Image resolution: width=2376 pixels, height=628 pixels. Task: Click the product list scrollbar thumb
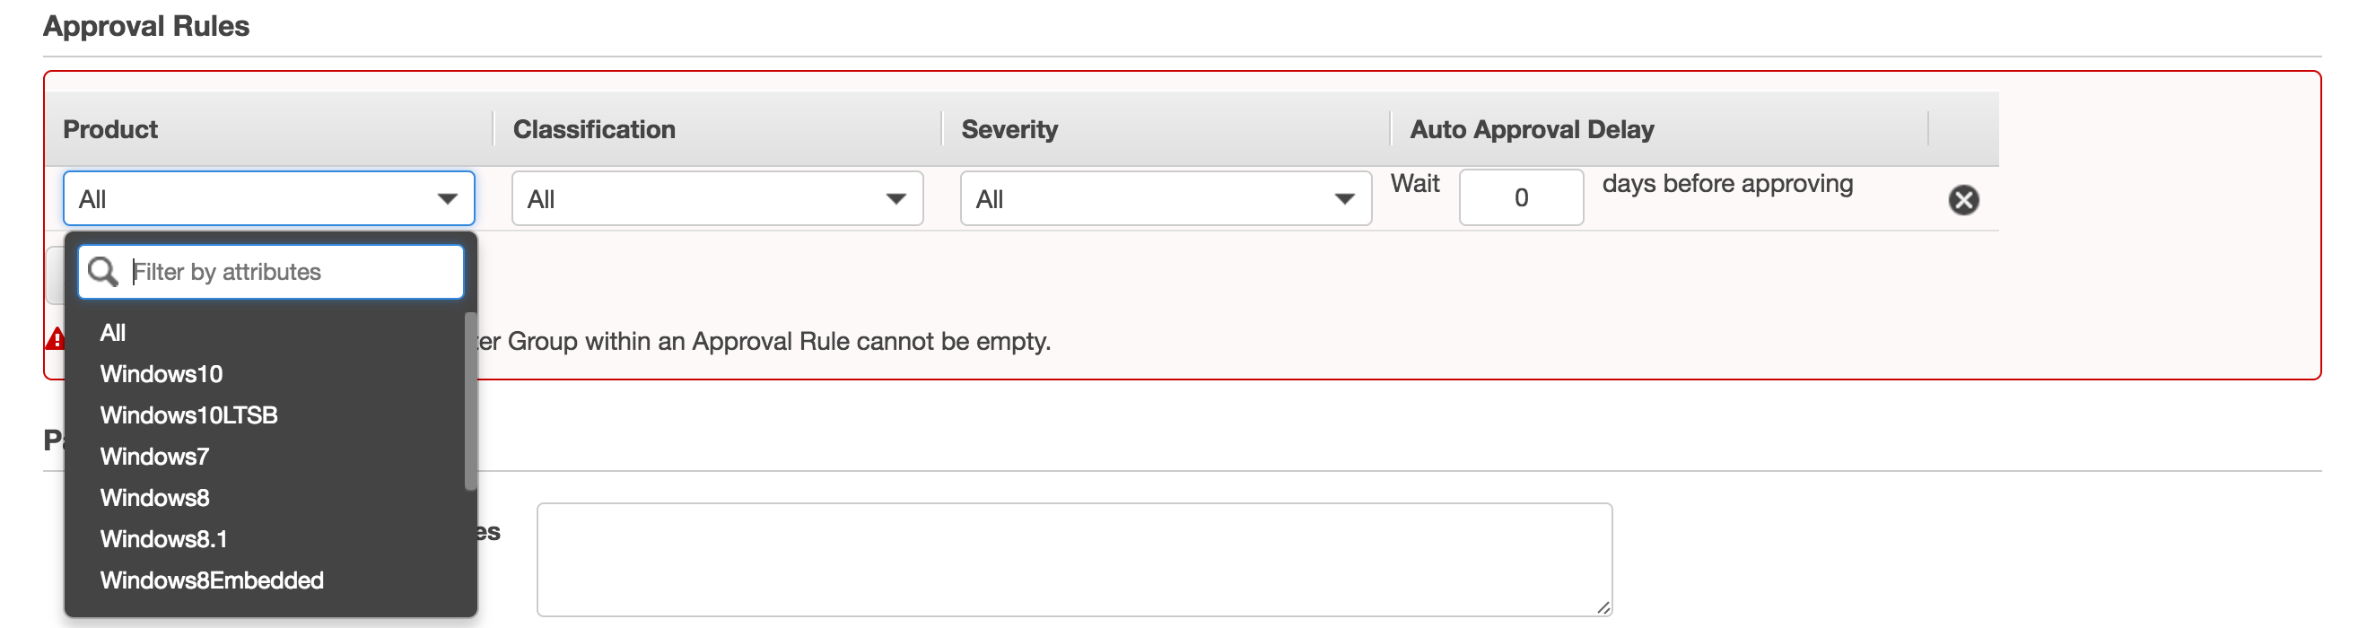coord(470,401)
